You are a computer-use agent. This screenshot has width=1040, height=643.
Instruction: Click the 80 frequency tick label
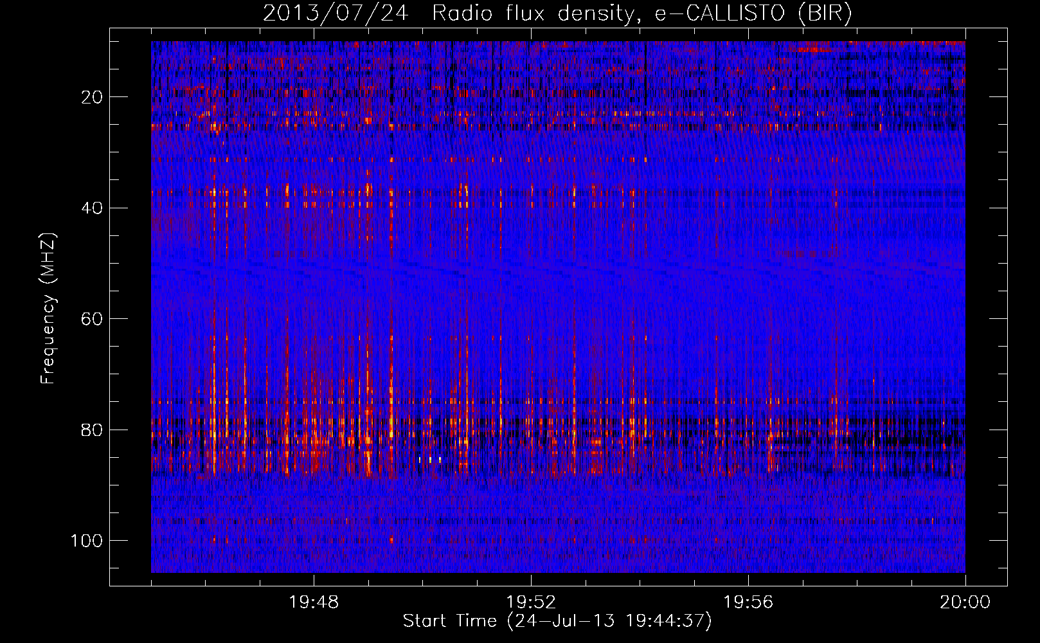click(x=93, y=430)
